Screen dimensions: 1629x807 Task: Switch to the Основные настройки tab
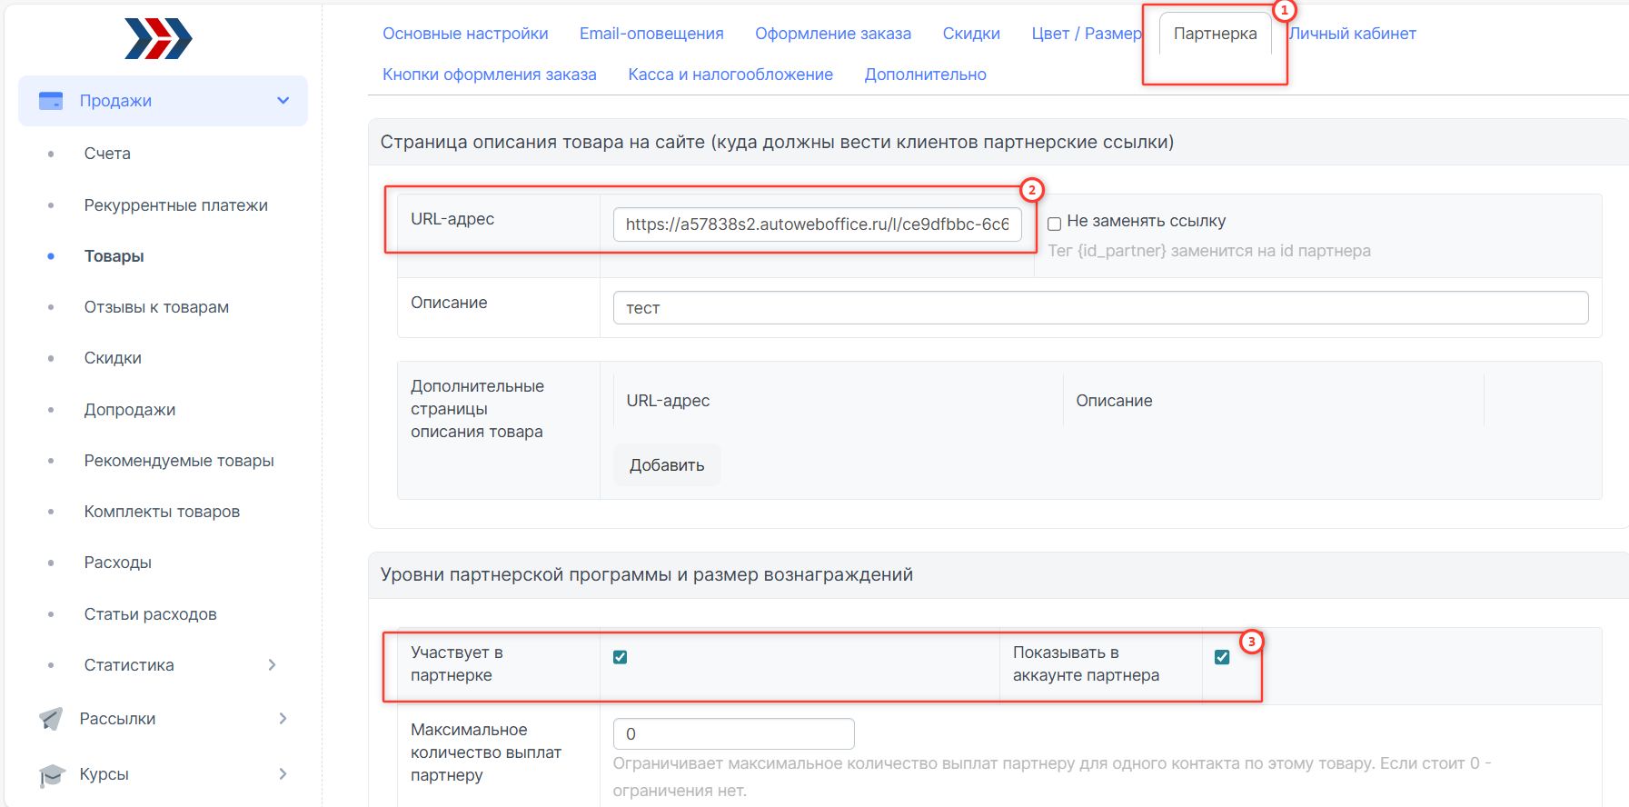pos(465,34)
